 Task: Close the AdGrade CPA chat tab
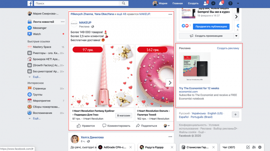click(130, 147)
